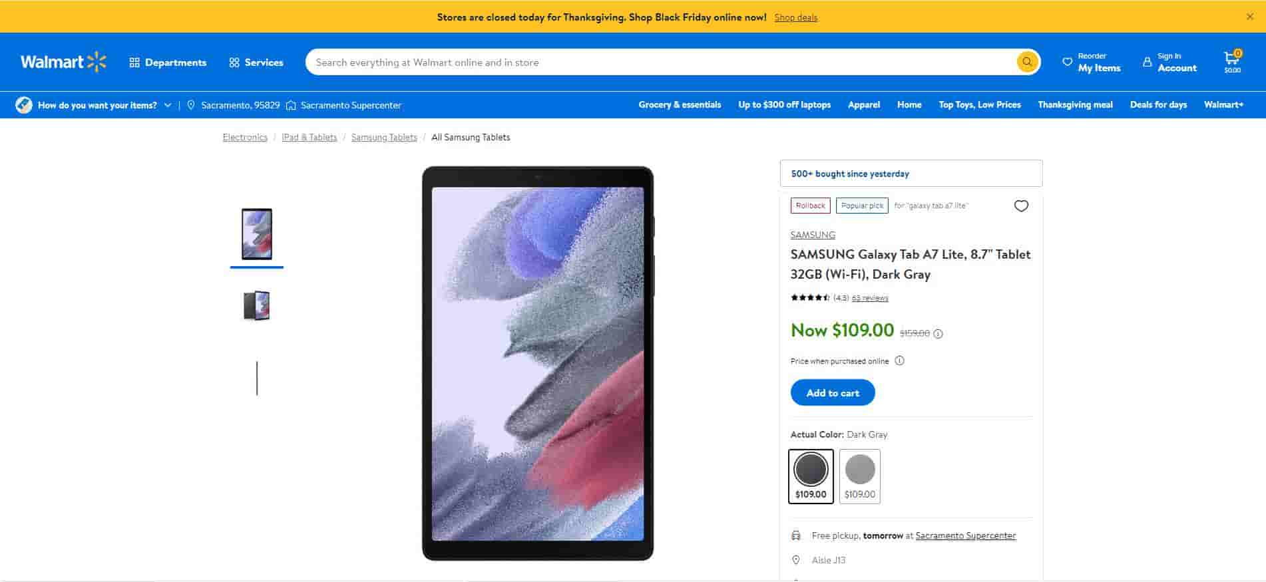Click the Walmart logo to go home
The width and height of the screenshot is (1266, 582).
point(63,62)
